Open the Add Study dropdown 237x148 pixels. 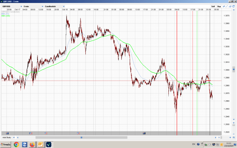pyautogui.click(x=8, y=137)
